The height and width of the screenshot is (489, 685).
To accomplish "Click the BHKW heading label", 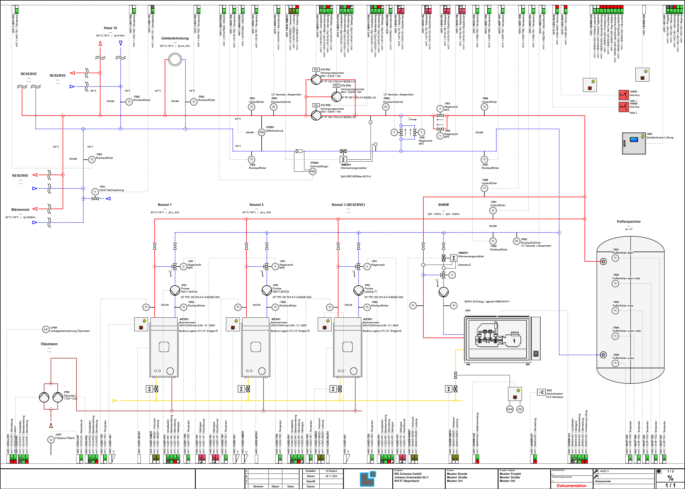I will 443,205.
